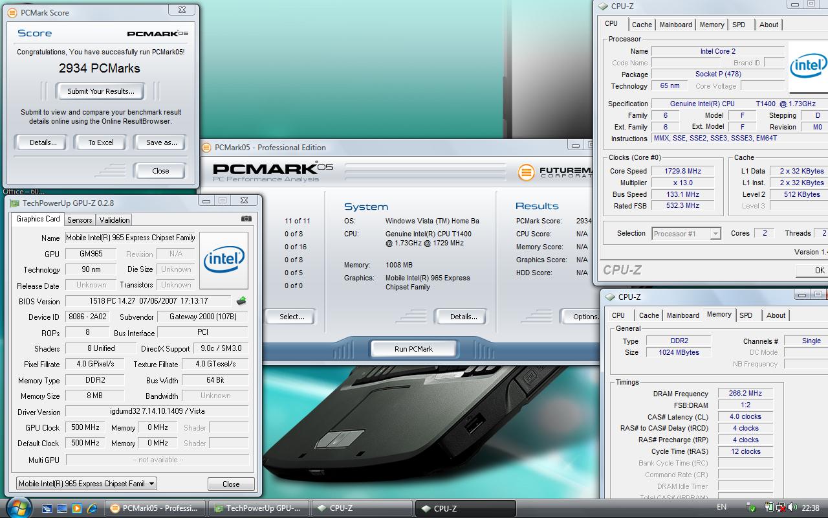828x518 pixels.
Task: Click the PCMark05 Professional Edition title icon
Action: (207, 148)
